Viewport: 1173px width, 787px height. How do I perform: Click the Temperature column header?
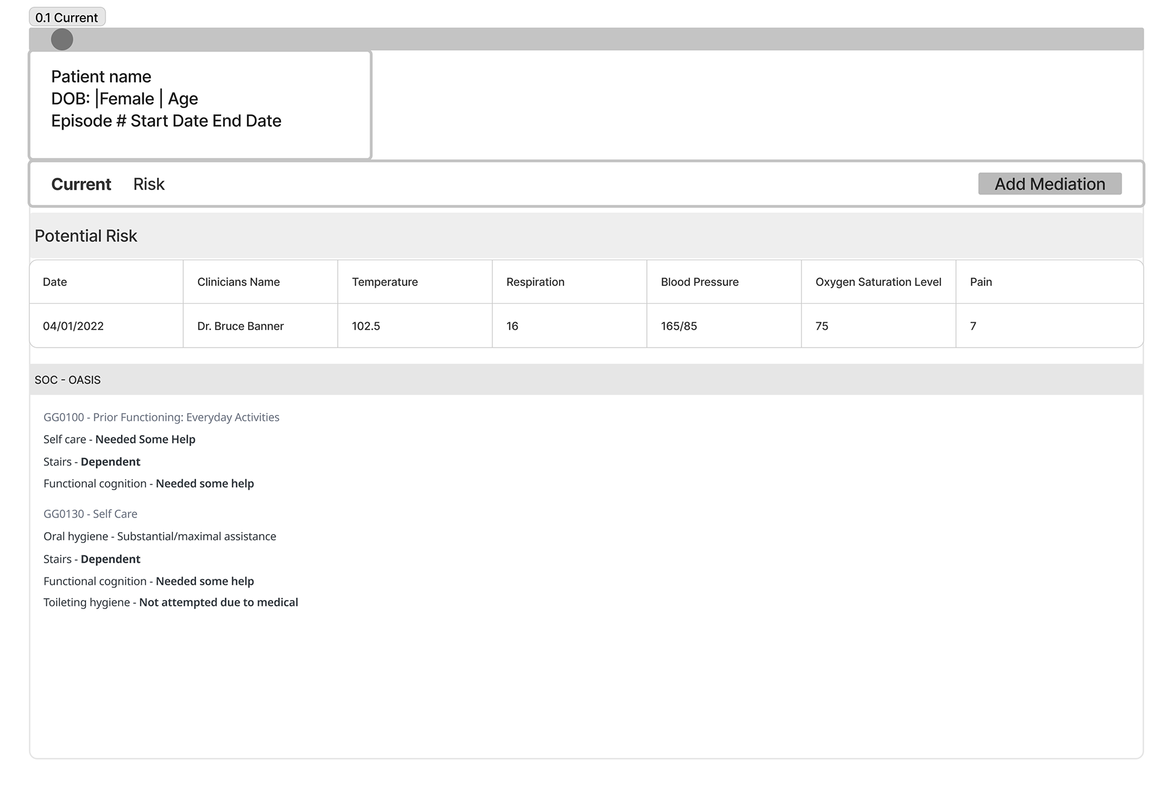tap(385, 282)
